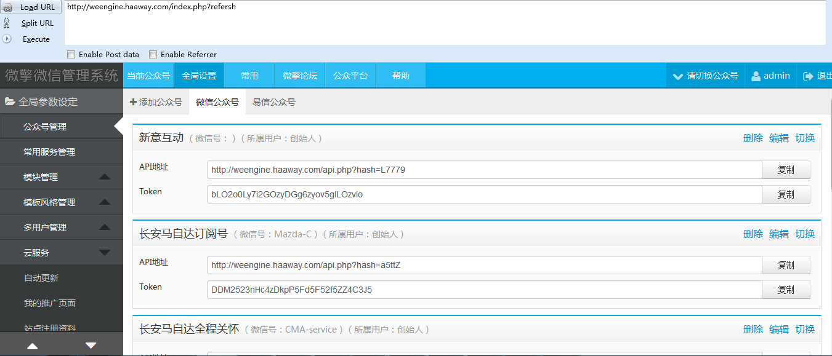Click the folder icon next to 全局参数设定
The image size is (832, 356).
click(x=10, y=101)
